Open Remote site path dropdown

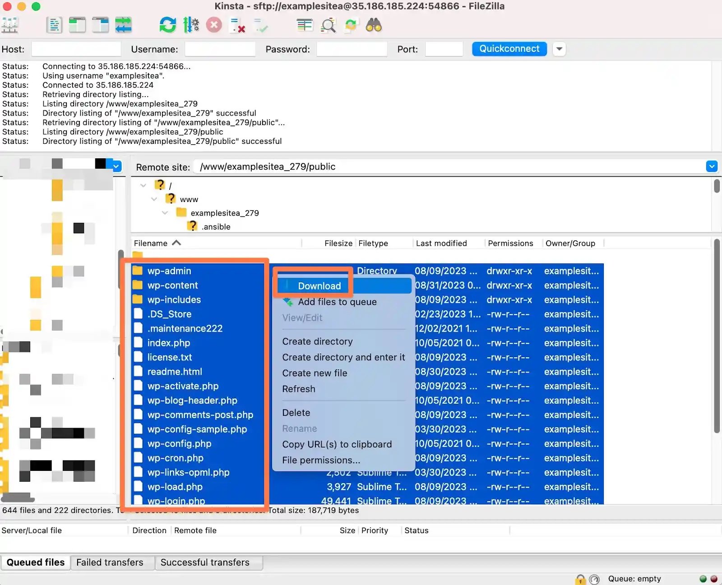712,166
